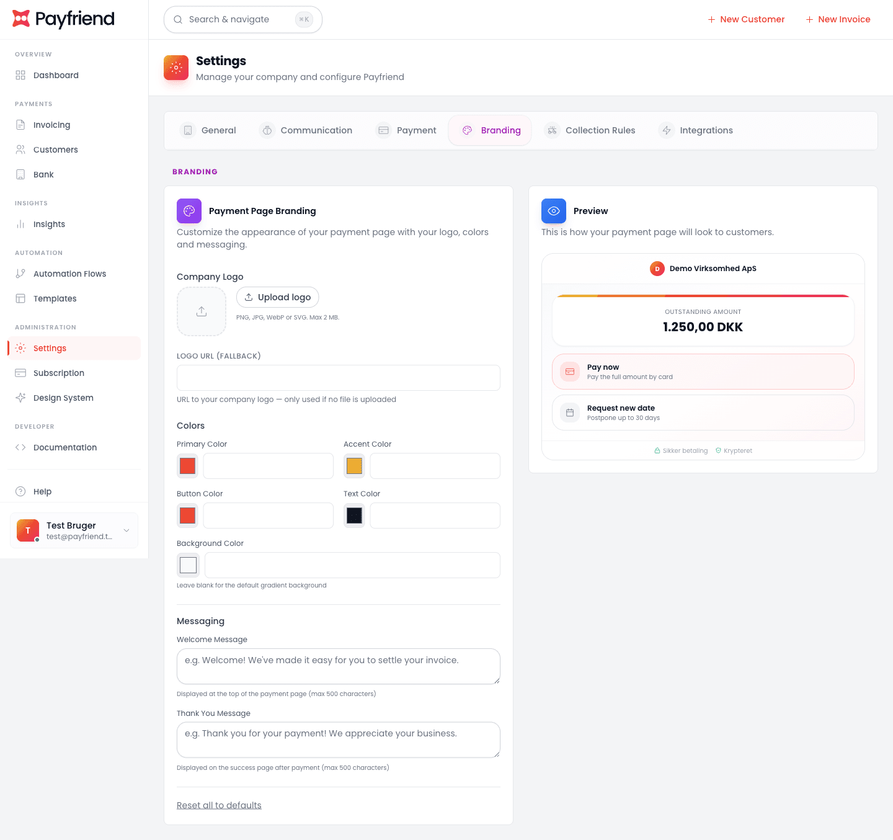Open the Primary Color swatch picker
Image resolution: width=893 pixels, height=840 pixels.
click(x=187, y=465)
